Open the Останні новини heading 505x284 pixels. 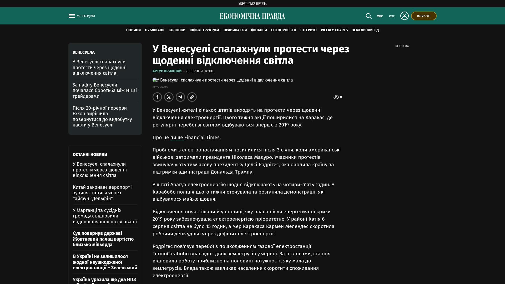tap(90, 155)
